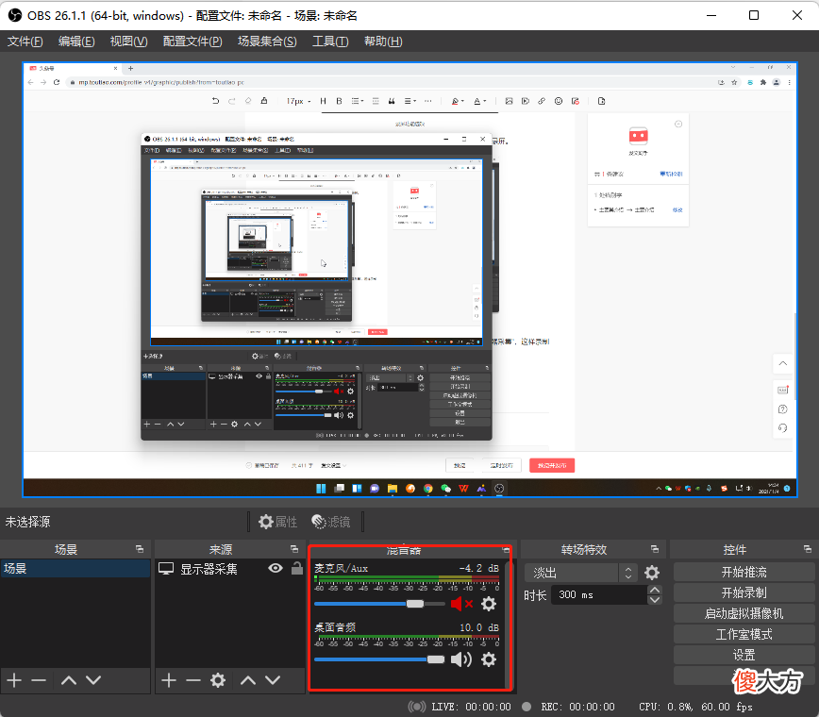Screen dimensions: 819x717
Task: Click the preview canvas display
Action: point(410,279)
